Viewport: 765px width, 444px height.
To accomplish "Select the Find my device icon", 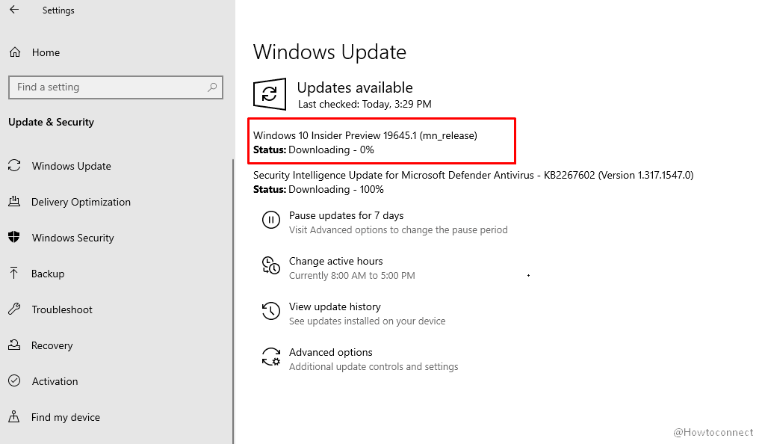I will pos(15,417).
